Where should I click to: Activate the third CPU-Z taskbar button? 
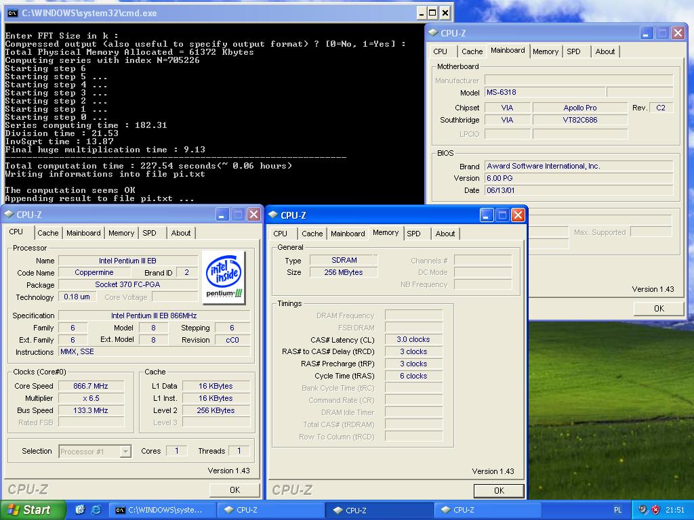click(x=488, y=510)
